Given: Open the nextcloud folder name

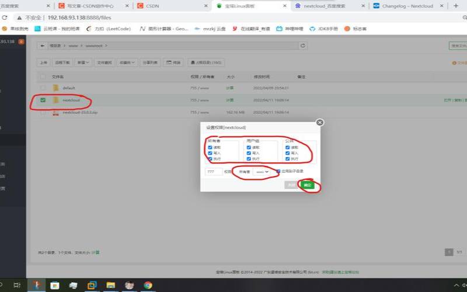Looking at the screenshot, I should [71, 100].
